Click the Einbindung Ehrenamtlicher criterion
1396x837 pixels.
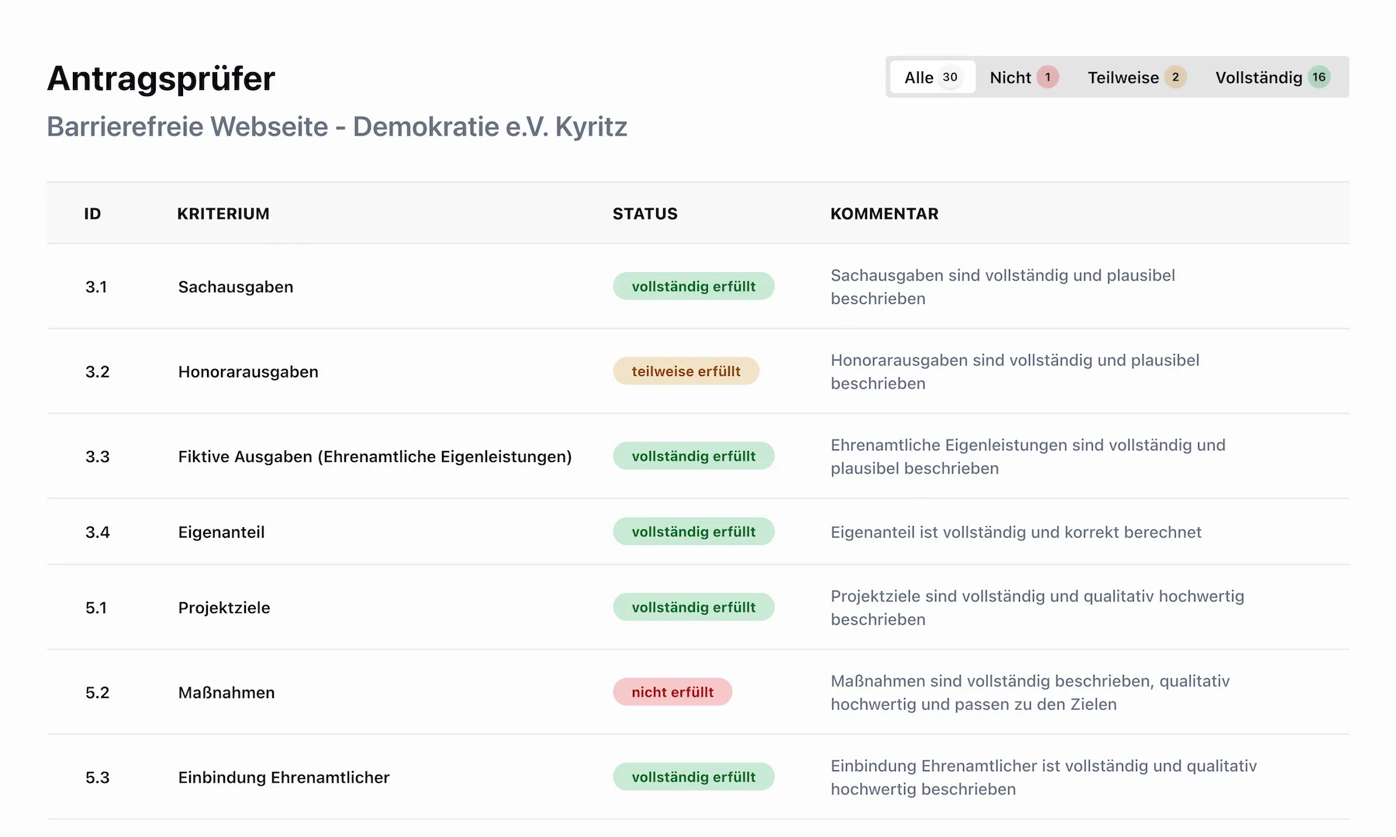click(284, 777)
